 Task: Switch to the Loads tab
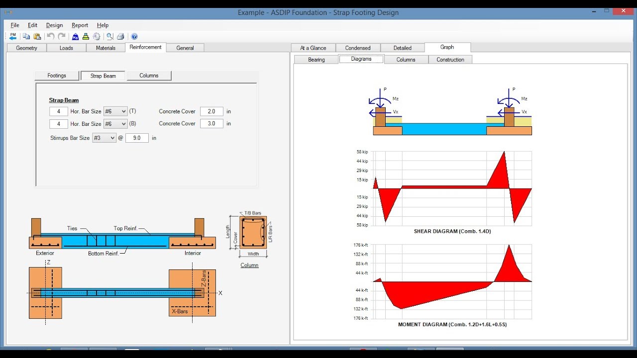66,48
